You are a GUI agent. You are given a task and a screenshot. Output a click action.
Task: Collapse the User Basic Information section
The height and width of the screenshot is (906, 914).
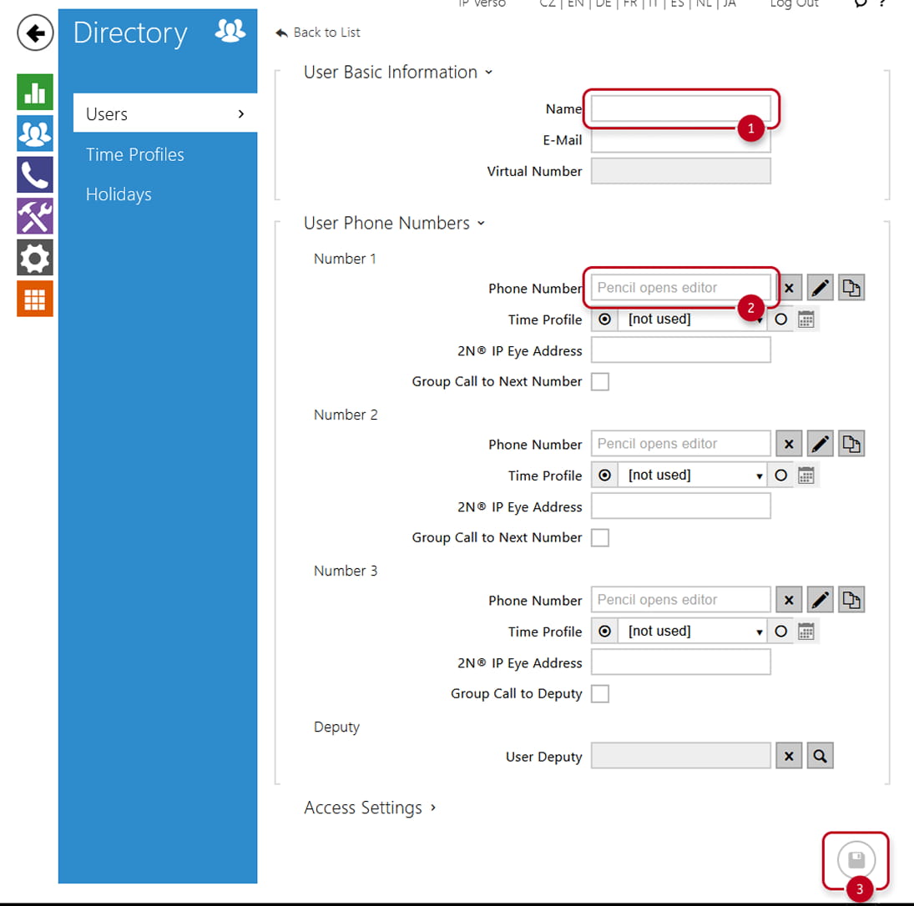398,73
